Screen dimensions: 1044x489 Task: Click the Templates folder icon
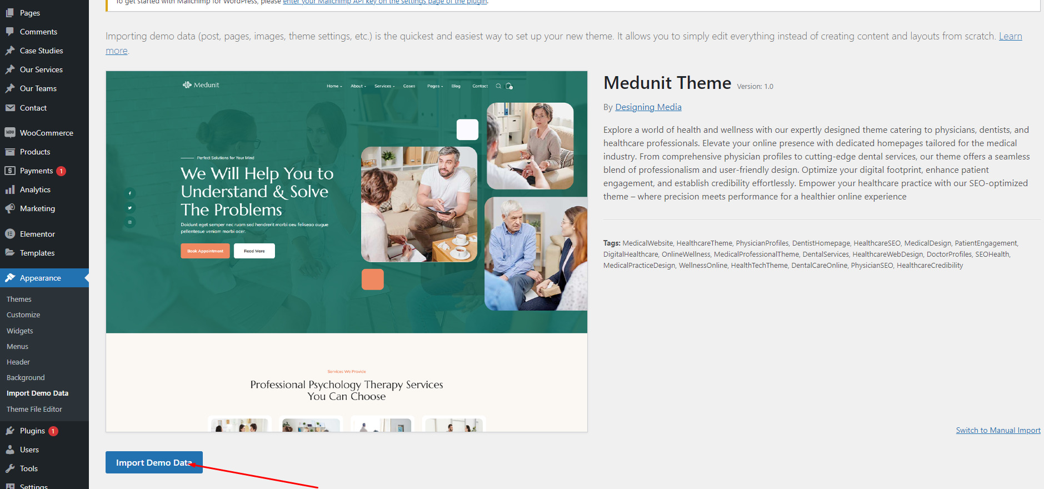click(x=10, y=253)
